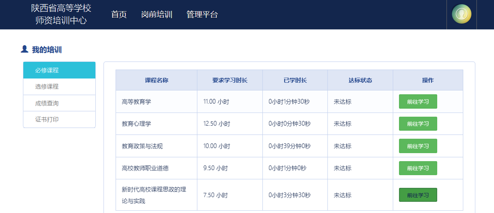Screen dimensions: 494x213
Task: Go to 管理平台 in top navigation
Action: (202, 15)
